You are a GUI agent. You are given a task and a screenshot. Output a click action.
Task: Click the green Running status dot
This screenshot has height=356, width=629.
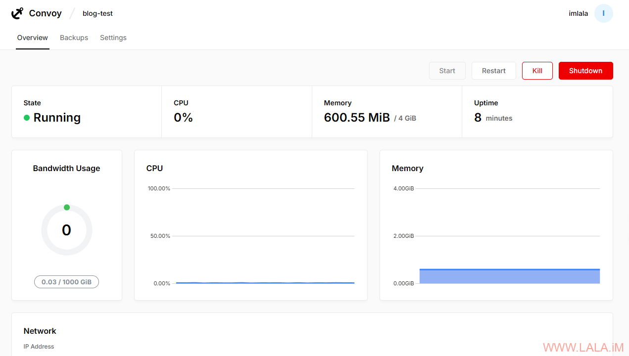pos(27,118)
